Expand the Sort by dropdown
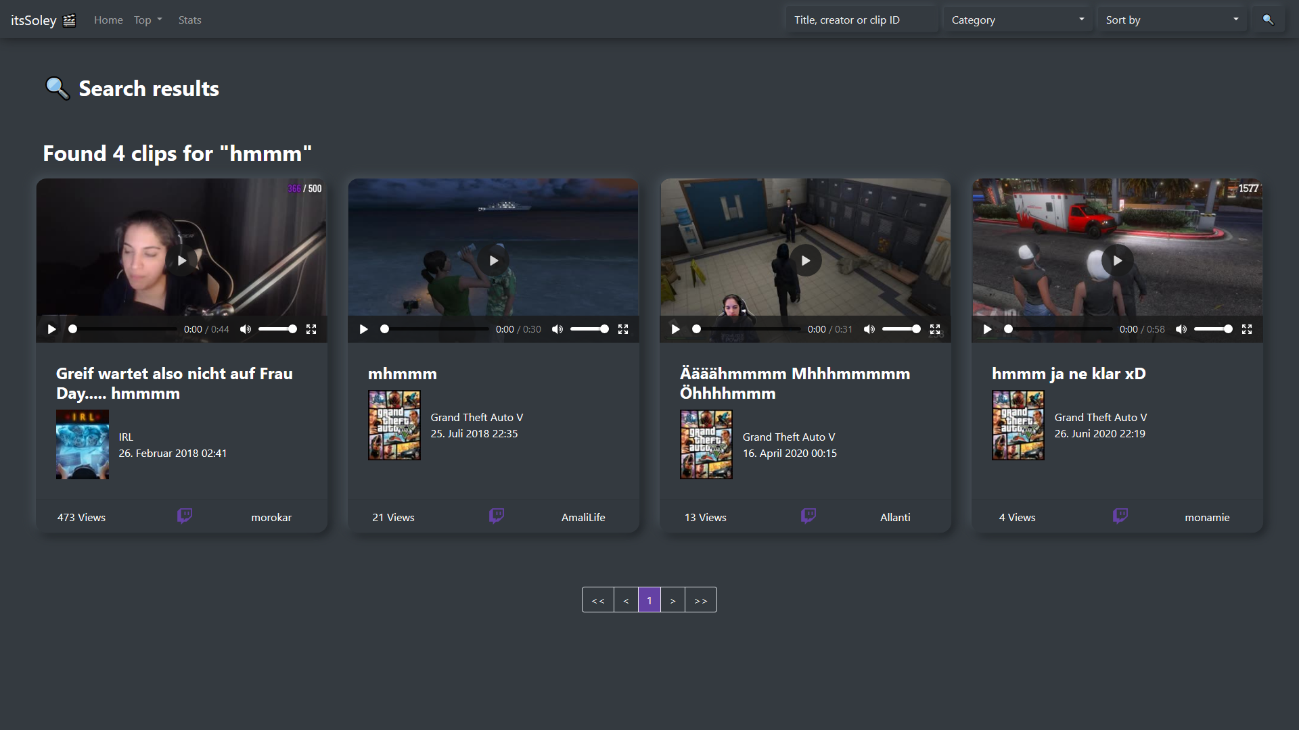 1171,20
